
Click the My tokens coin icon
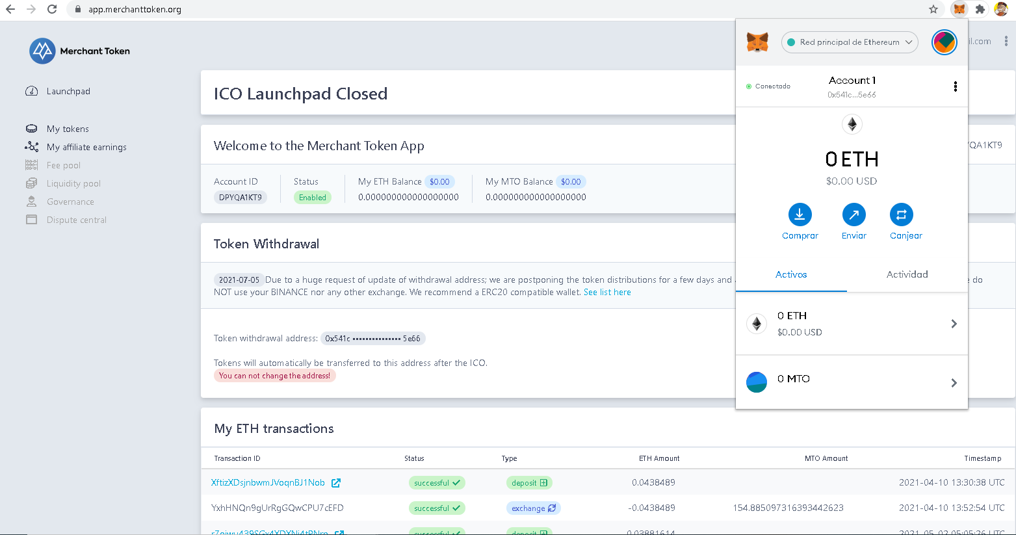(31, 129)
